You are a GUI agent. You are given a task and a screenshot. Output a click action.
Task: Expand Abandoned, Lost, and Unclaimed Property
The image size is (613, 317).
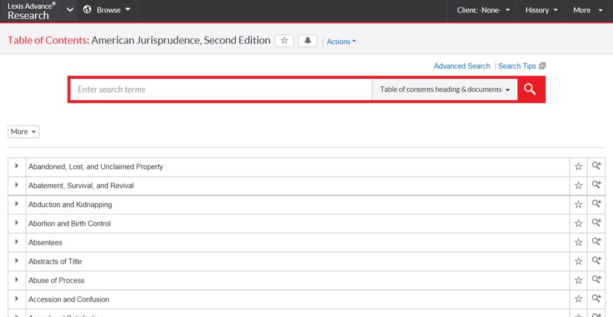click(17, 166)
